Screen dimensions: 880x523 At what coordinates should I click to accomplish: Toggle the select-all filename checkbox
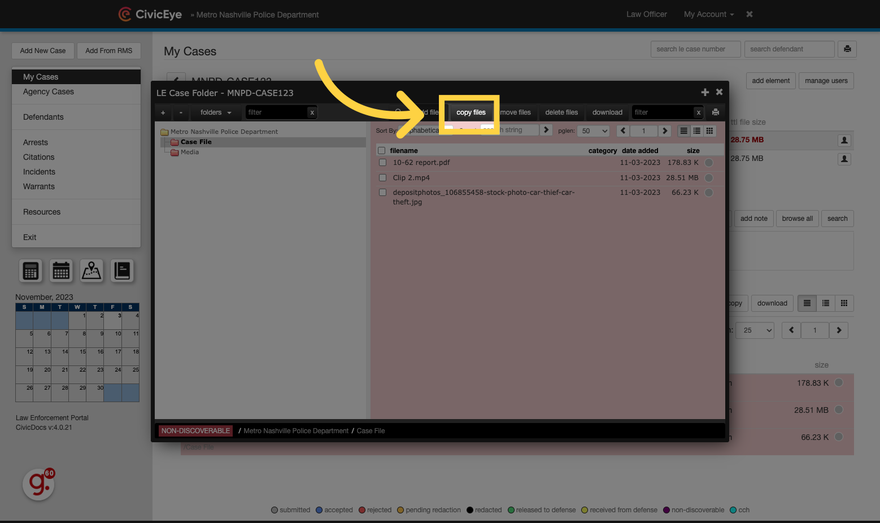382,151
